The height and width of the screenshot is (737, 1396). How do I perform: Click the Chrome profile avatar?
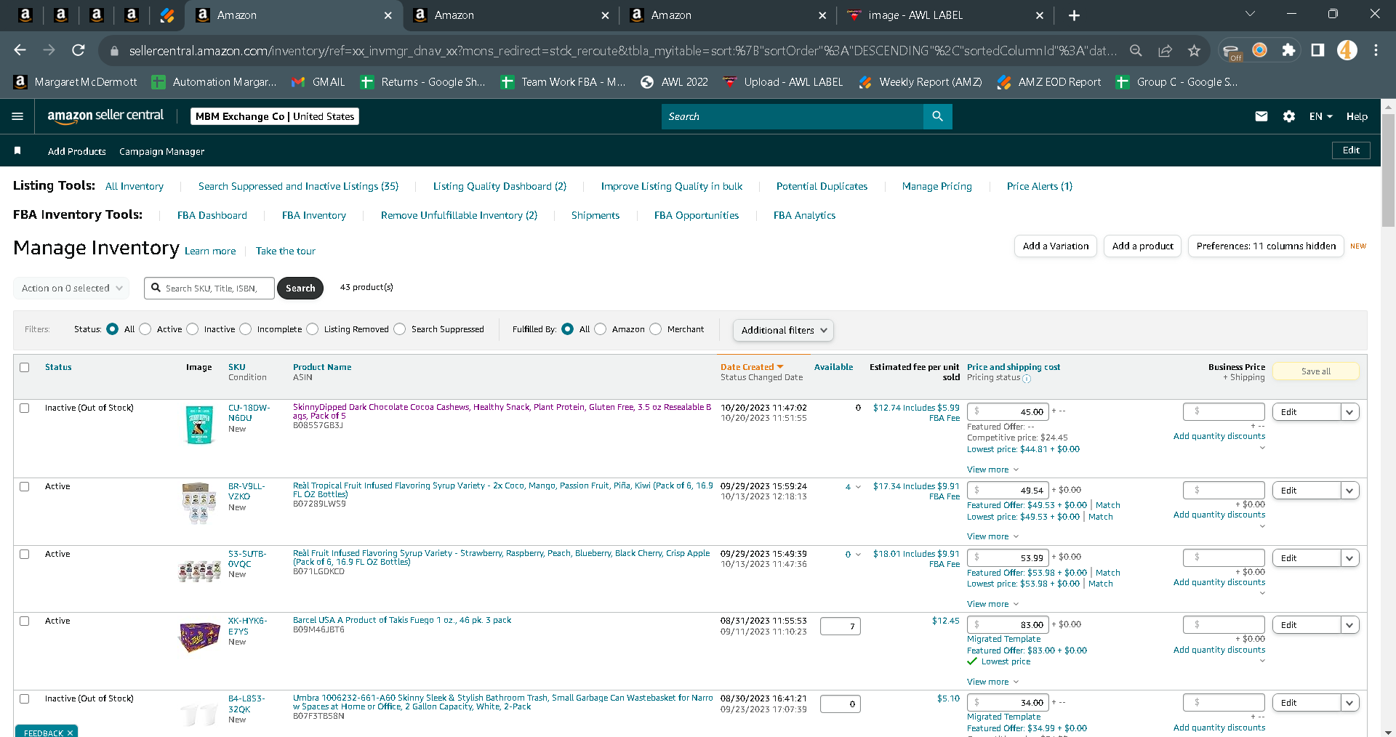tap(1347, 50)
